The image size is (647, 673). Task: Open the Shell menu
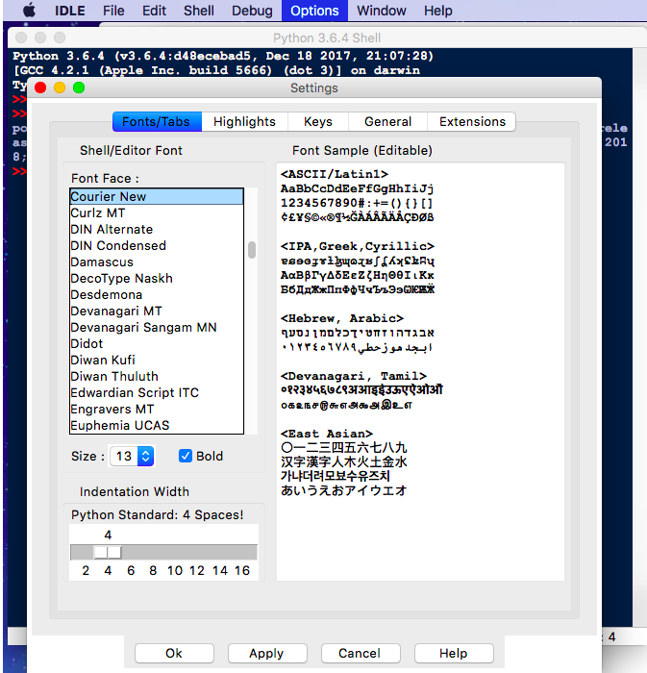(199, 11)
